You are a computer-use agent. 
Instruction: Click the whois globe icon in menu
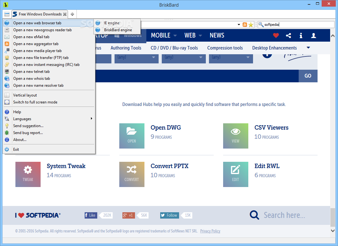(x=7, y=79)
